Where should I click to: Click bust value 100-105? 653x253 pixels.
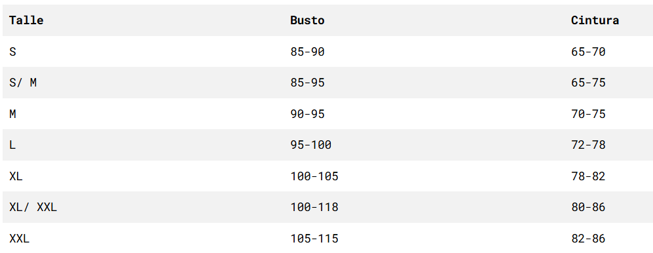314,176
